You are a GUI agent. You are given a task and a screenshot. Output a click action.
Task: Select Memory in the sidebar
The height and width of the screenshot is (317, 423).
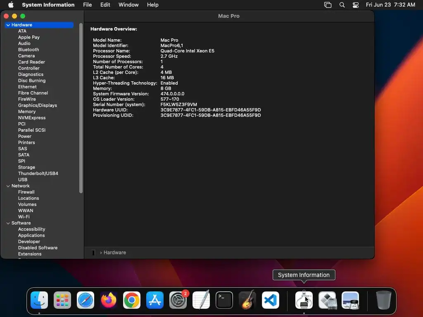click(27, 111)
